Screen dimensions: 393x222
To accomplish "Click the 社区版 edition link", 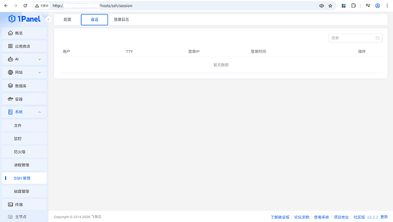I will pos(359,217).
